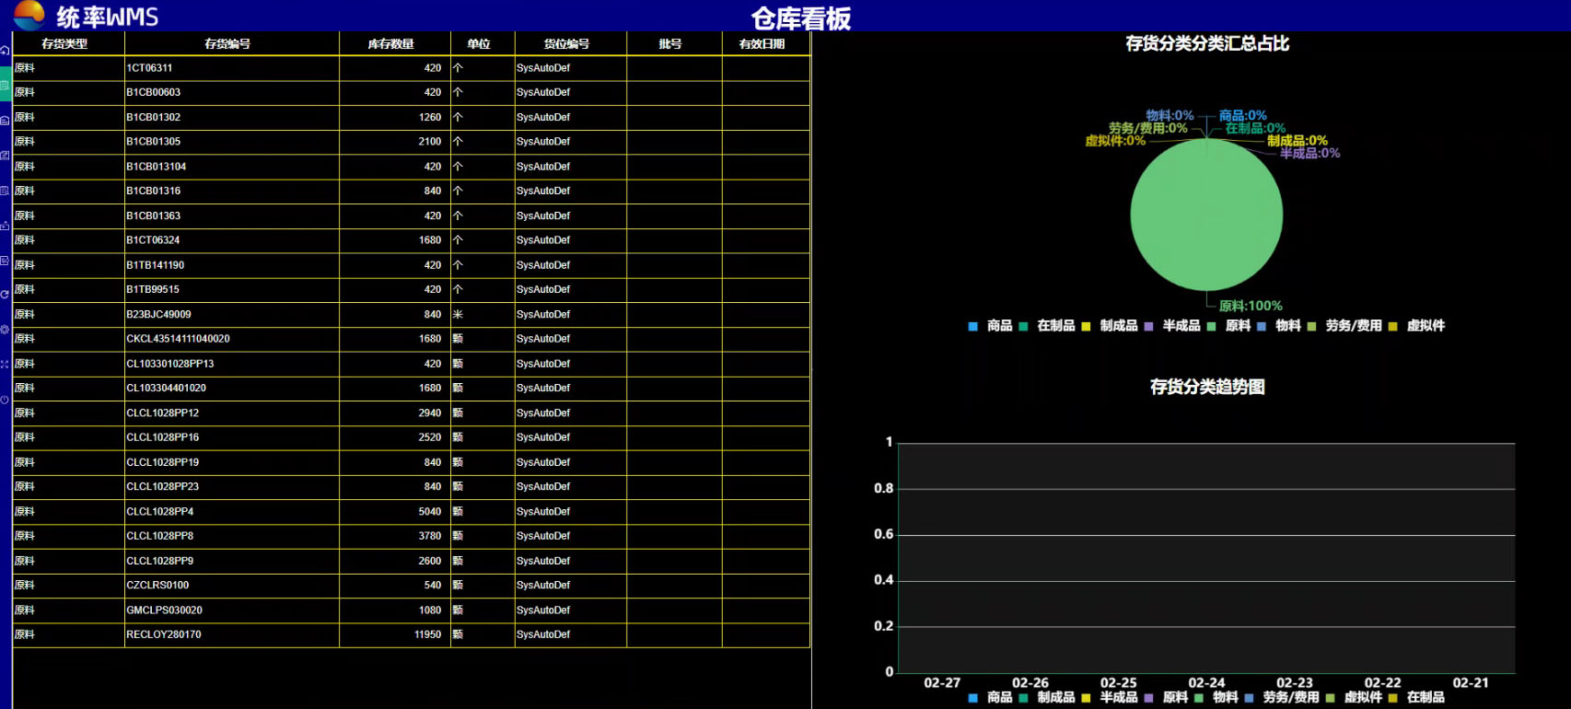1571x709 pixels.
Task: Disable 虚拟件 series in the trend chart legend
Action: (1362, 698)
